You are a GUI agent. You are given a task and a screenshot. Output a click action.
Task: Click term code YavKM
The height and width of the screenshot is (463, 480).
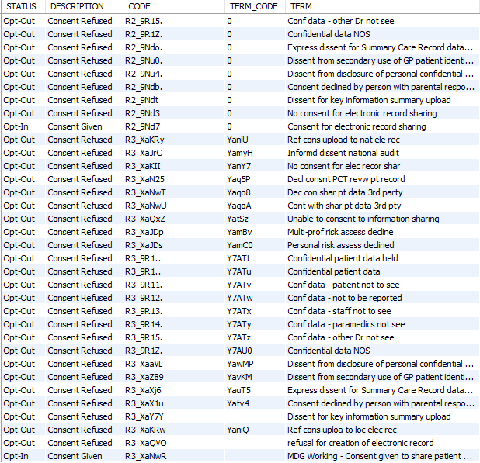click(x=239, y=376)
